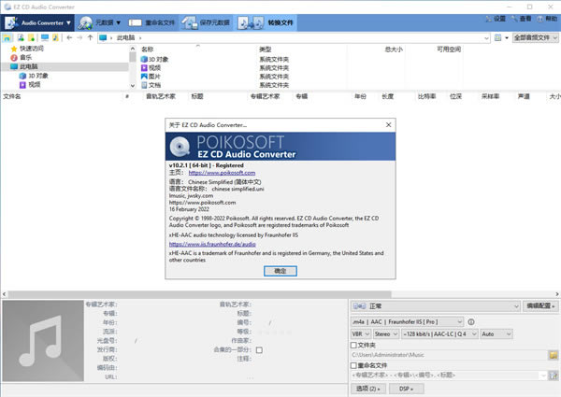Click the 音轨艺术家 metadata field
The height and width of the screenshot is (397, 561).
point(299,305)
